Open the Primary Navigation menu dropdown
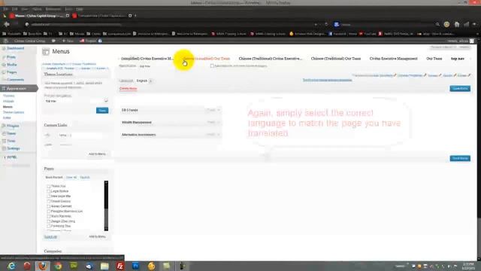 click(x=76, y=101)
